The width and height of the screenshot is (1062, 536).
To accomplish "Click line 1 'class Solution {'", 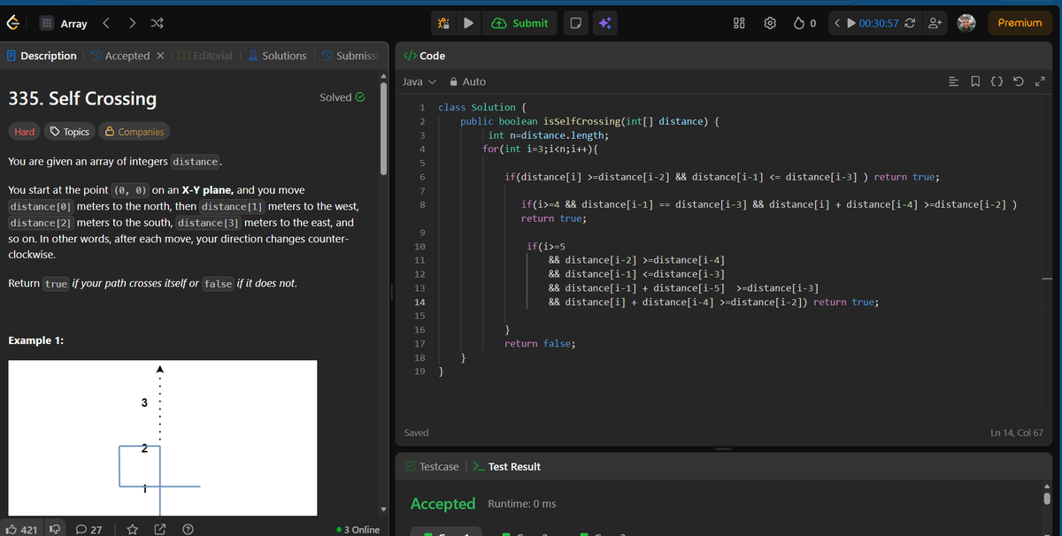I will [x=482, y=107].
